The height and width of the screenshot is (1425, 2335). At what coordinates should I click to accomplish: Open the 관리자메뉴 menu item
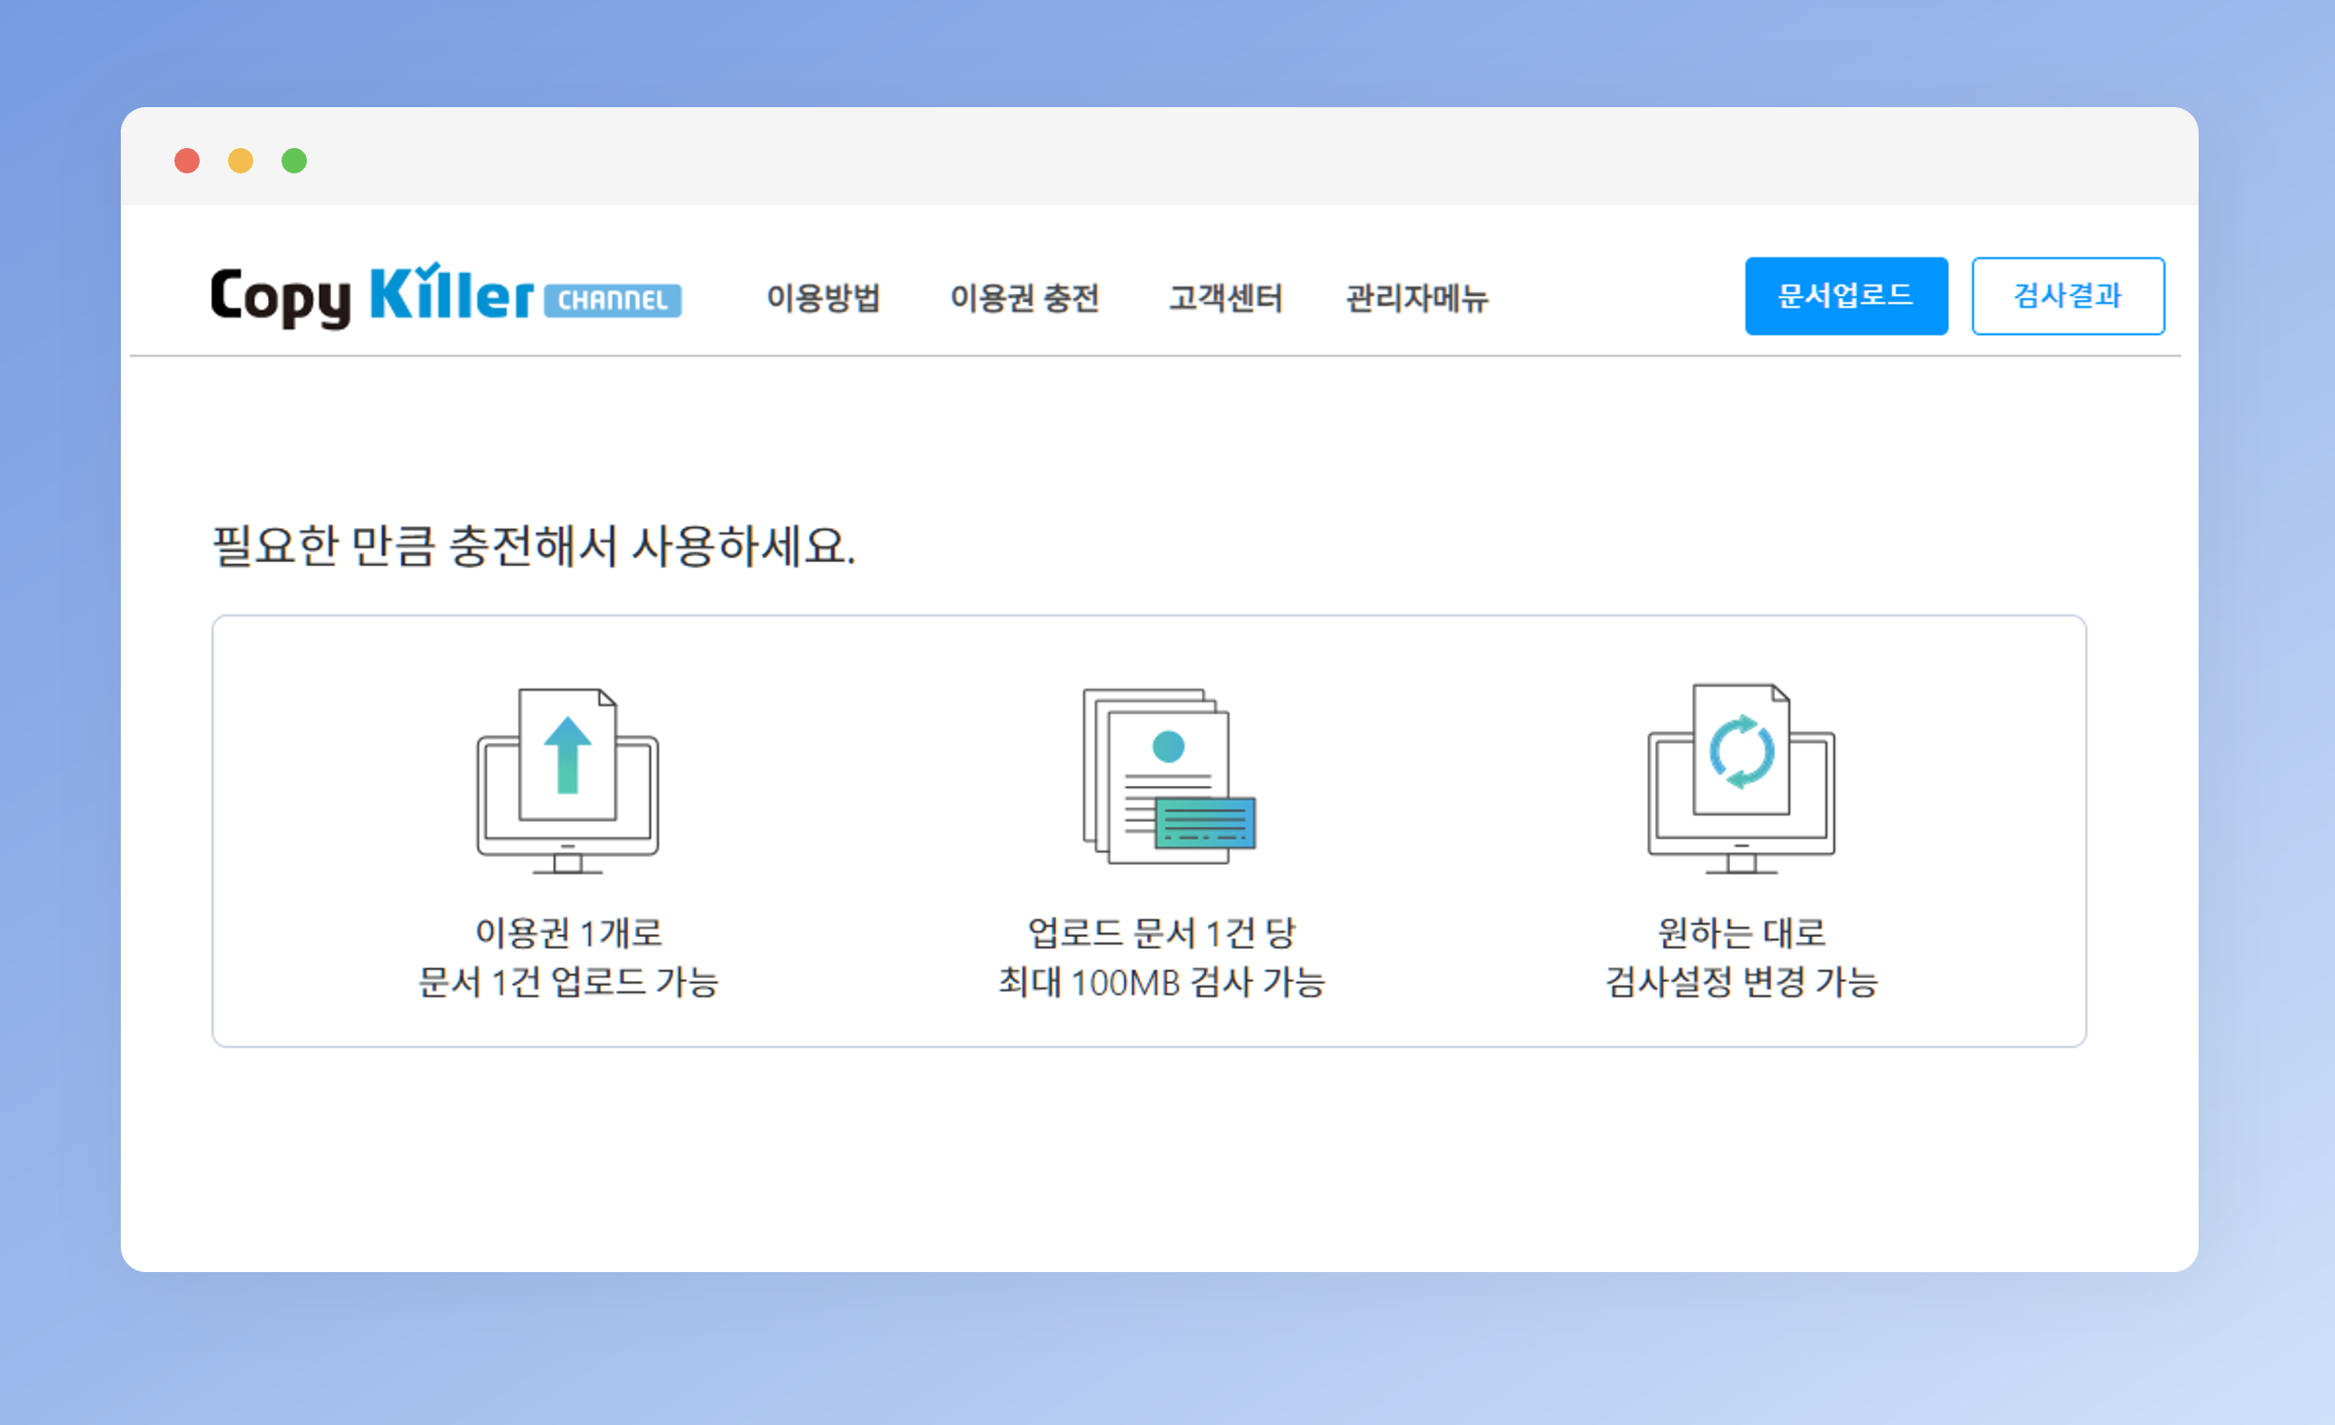(x=1416, y=297)
